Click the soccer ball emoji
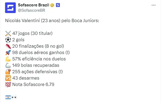The image size is (162, 103). 8,40
